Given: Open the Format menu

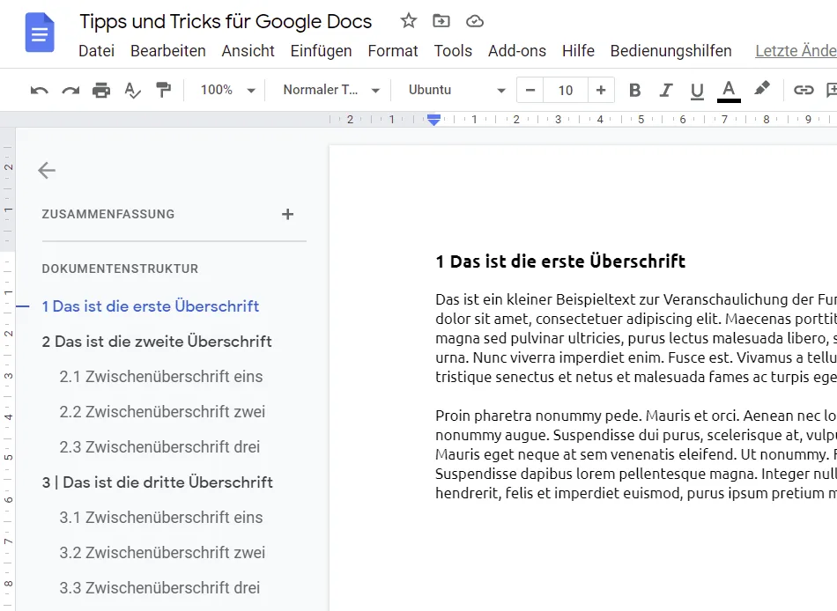Looking at the screenshot, I should tap(393, 51).
